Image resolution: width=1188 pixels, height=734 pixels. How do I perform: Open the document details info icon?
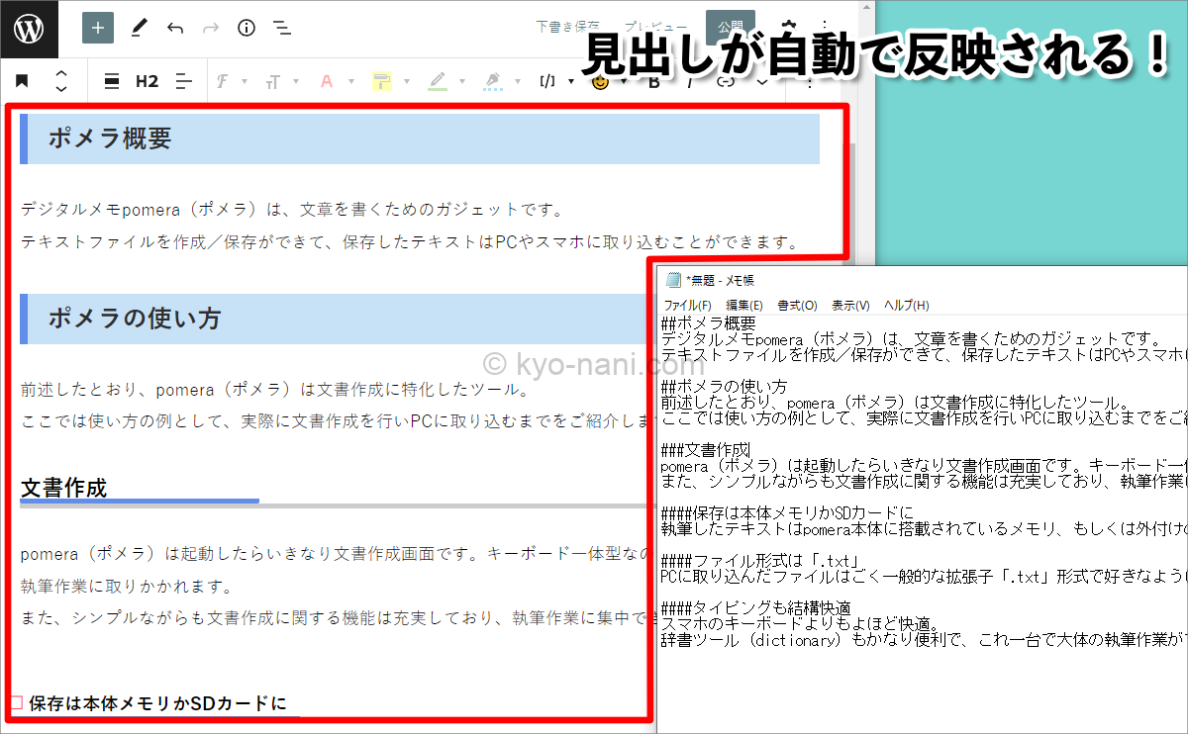click(247, 28)
